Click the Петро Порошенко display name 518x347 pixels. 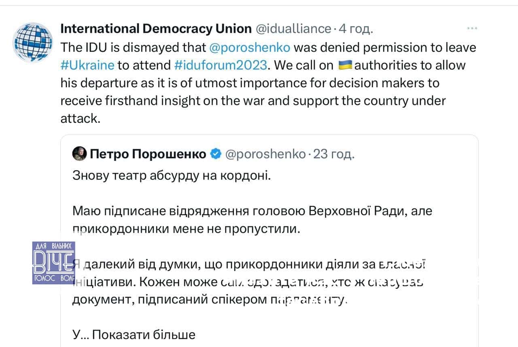click(x=148, y=154)
